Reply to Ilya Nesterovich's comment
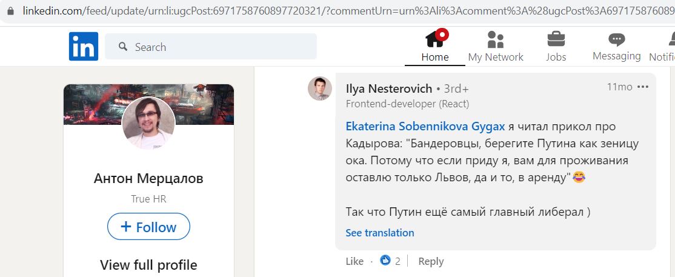Image resolution: width=675 pixels, height=277 pixels. click(431, 261)
